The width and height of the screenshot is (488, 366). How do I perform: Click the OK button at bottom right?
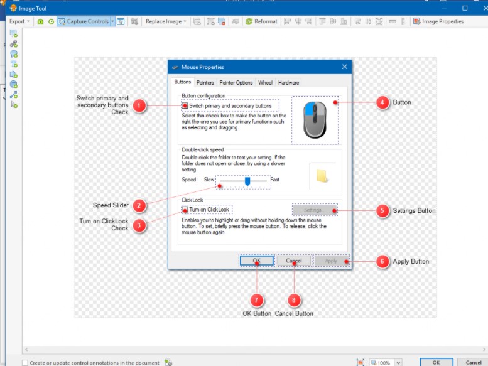pos(436,362)
